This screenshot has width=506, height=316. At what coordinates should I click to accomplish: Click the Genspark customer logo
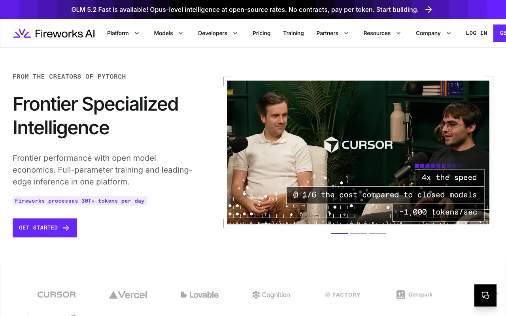[x=414, y=295]
